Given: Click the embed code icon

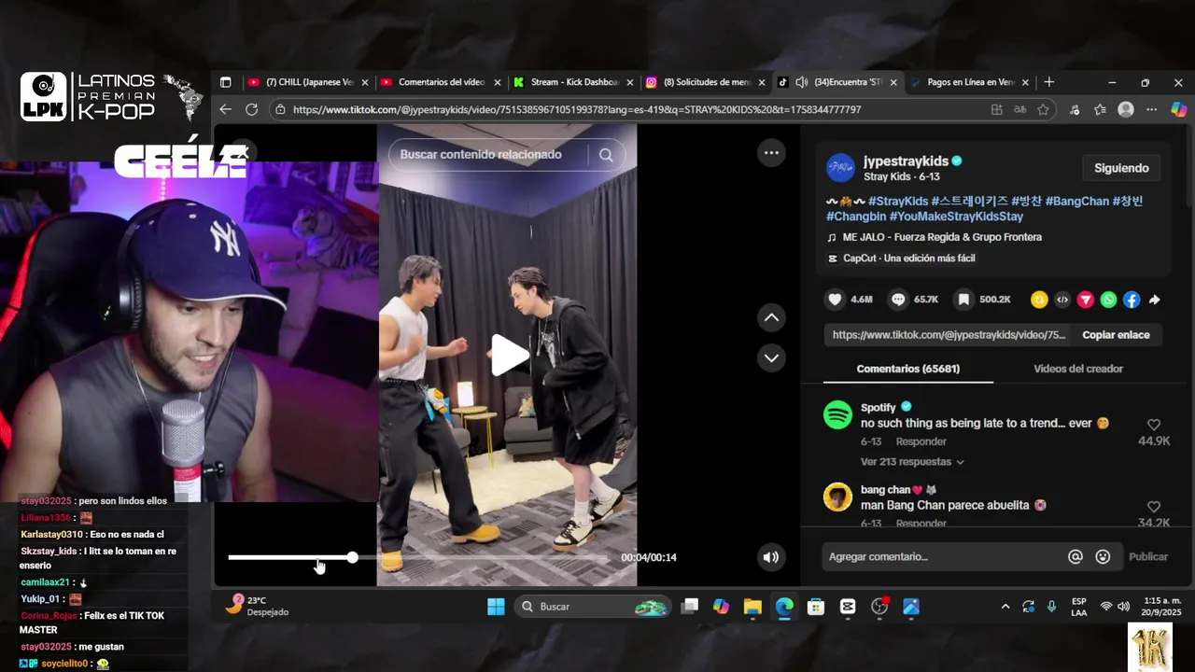Looking at the screenshot, I should pos(1062,300).
